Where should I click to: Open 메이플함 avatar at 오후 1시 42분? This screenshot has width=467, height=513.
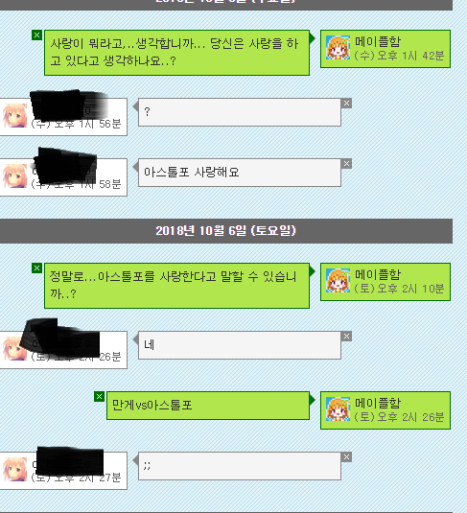click(338, 48)
